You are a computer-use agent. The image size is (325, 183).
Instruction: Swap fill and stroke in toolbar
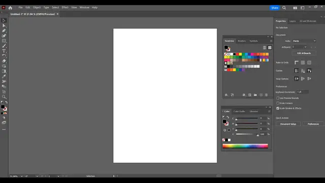pyautogui.click(x=6, y=102)
